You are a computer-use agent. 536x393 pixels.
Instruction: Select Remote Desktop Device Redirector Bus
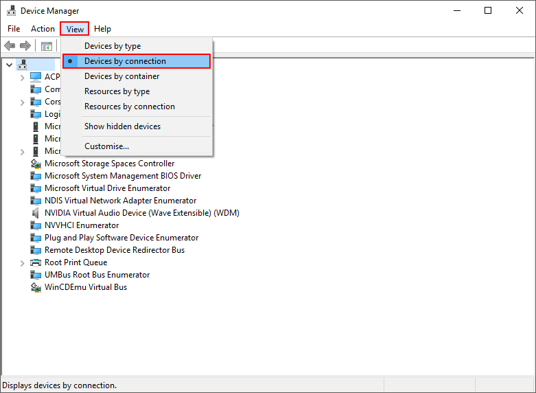coord(115,250)
